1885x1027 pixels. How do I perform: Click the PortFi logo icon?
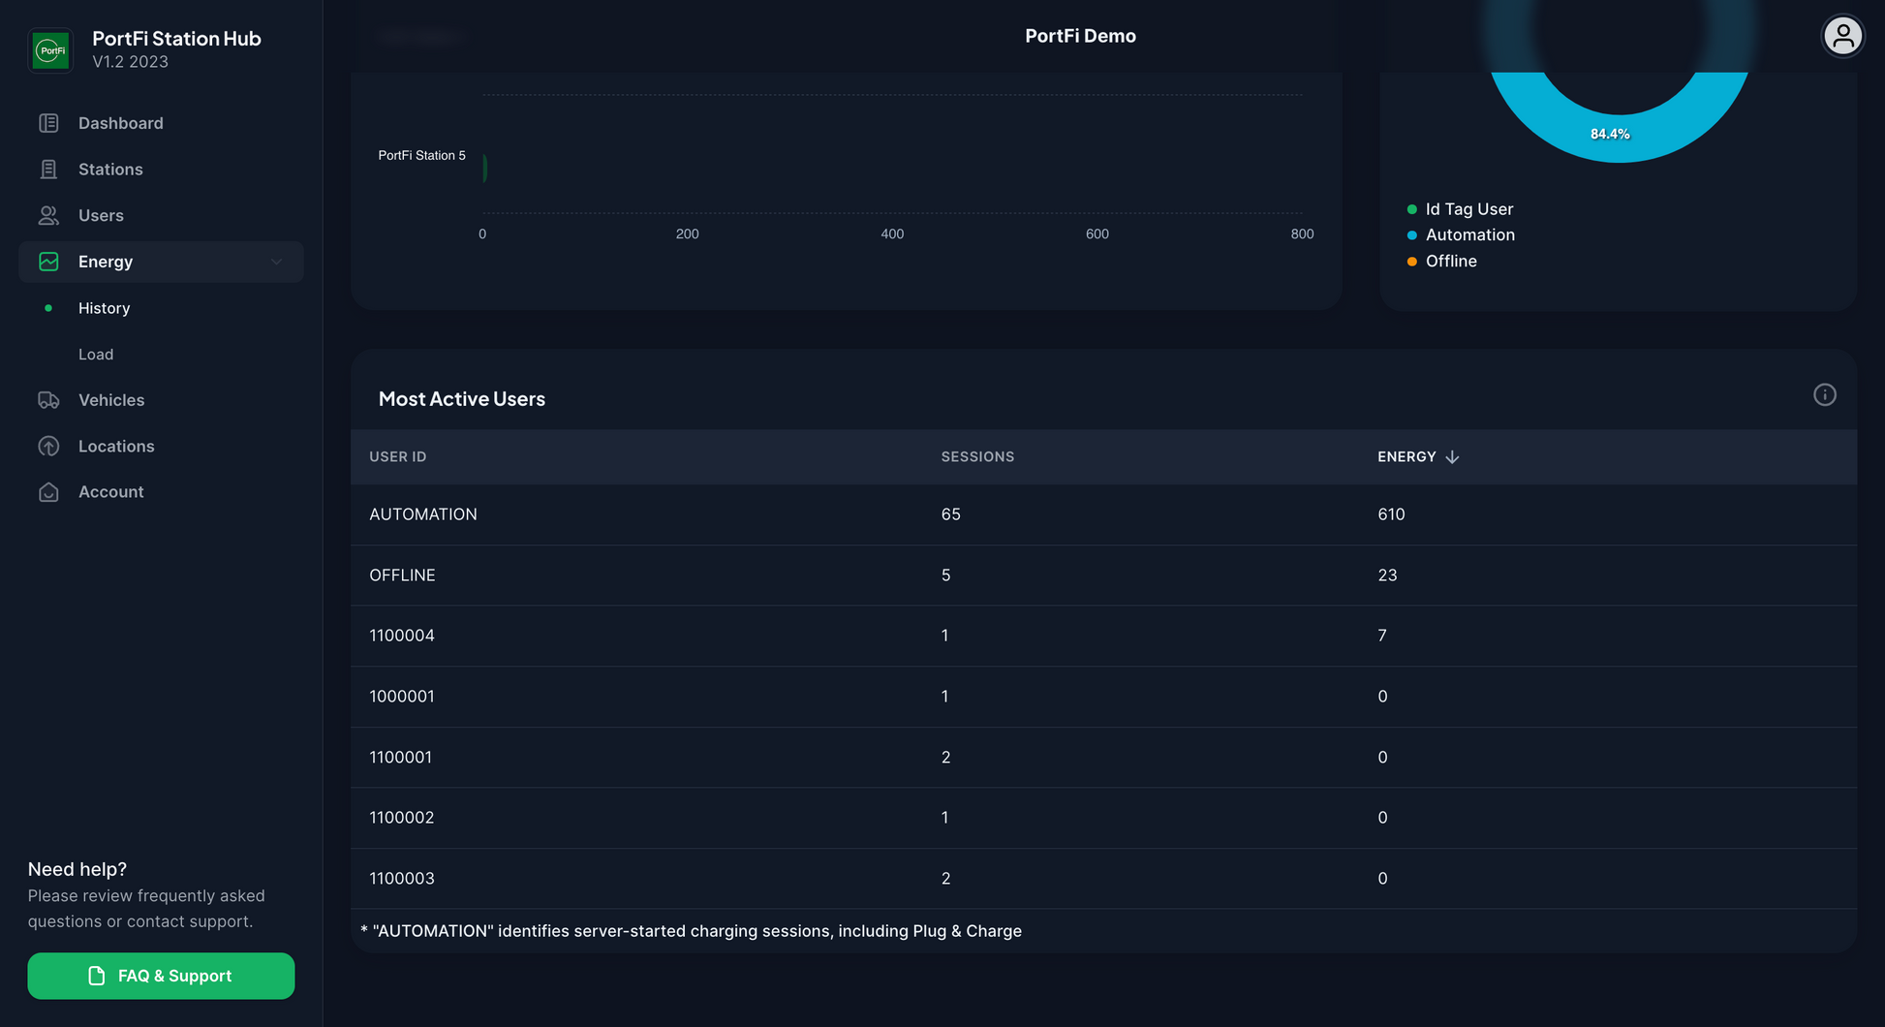(50, 49)
